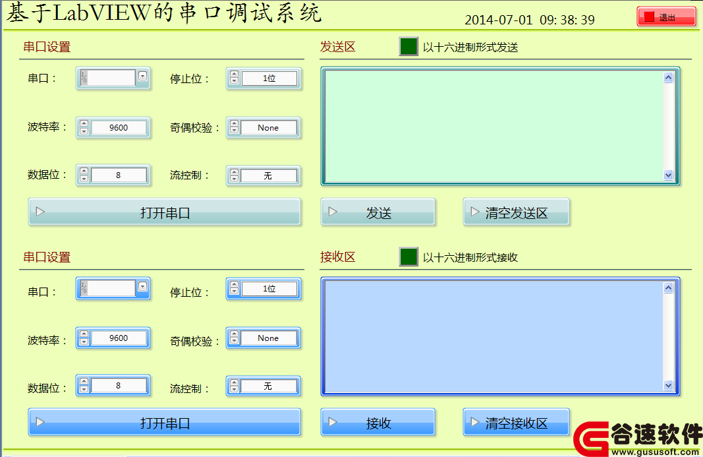This screenshot has height=457, width=703.
Task: Click lower 流控制 stepper arrows
Action: (234, 385)
